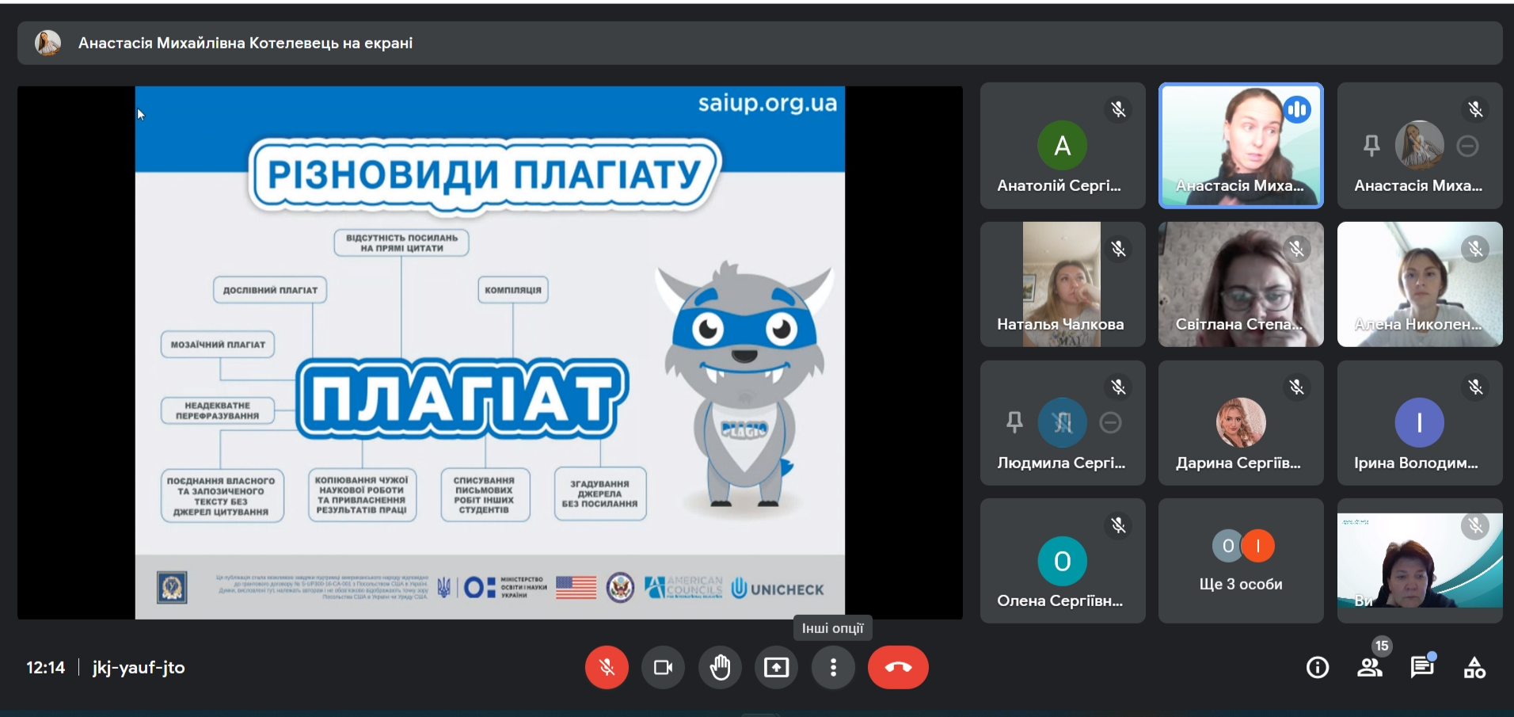Image resolution: width=1514 pixels, height=717 pixels.
Task: Click minus icon on Анастасія Миха... avatar tile
Action: (1467, 146)
